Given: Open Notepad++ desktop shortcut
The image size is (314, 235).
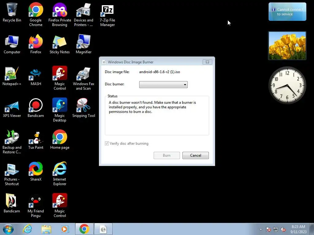Looking at the screenshot, I should click(x=12, y=76).
